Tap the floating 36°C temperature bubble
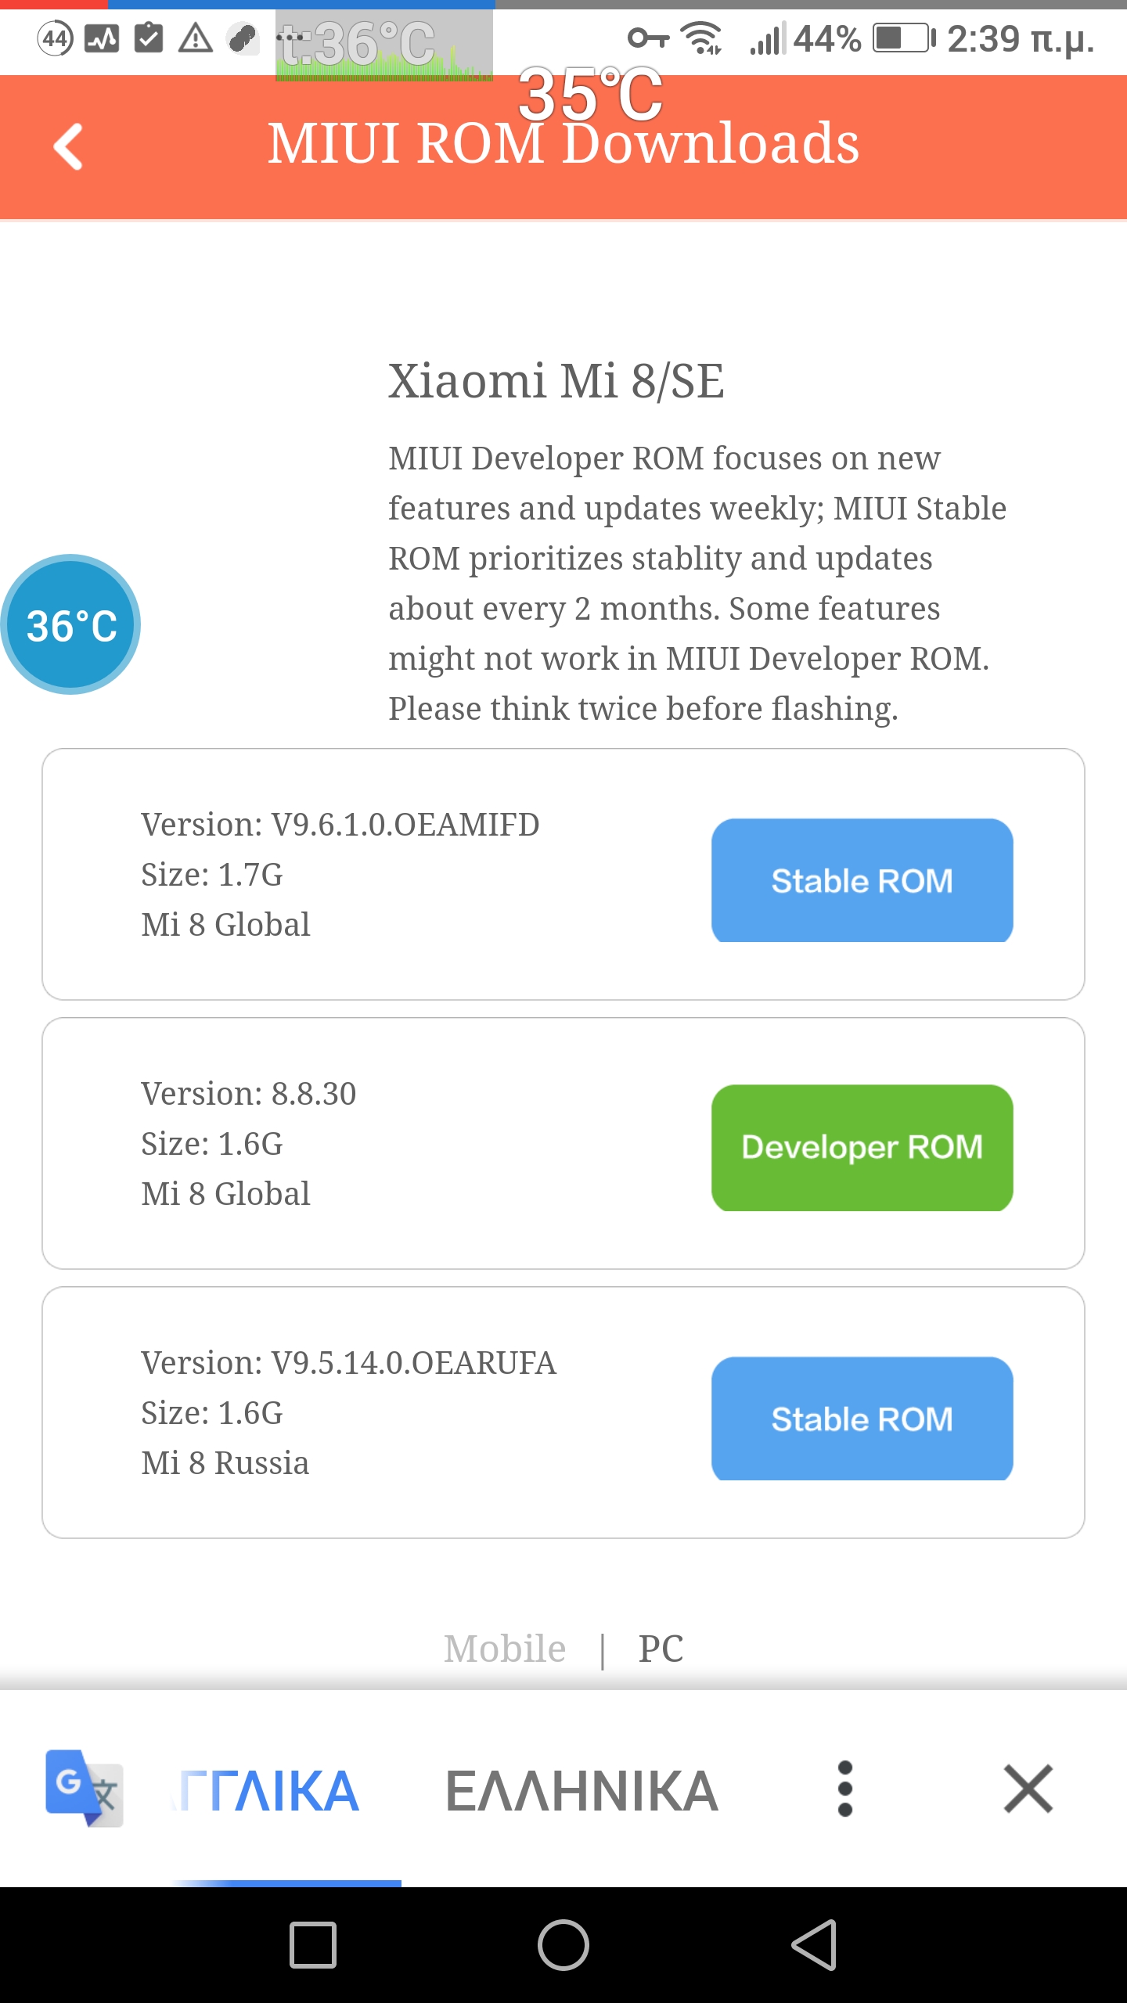Viewport: 1127px width, 2003px height. [70, 624]
